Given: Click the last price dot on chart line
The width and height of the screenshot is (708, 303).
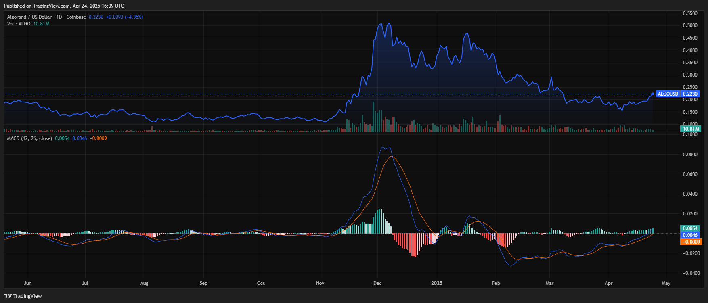Looking at the screenshot, I should point(653,94).
